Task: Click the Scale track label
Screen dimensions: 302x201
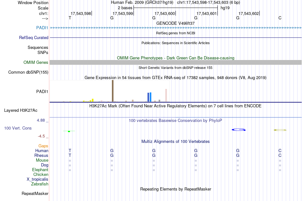Action: click(43, 8)
